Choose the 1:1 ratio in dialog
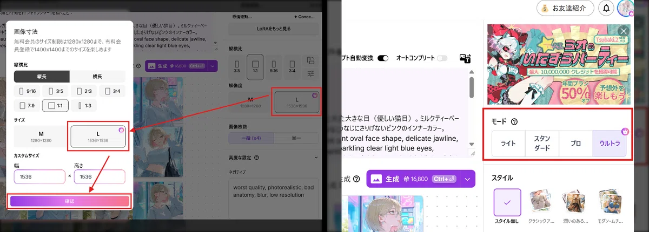 pyautogui.click(x=56, y=106)
